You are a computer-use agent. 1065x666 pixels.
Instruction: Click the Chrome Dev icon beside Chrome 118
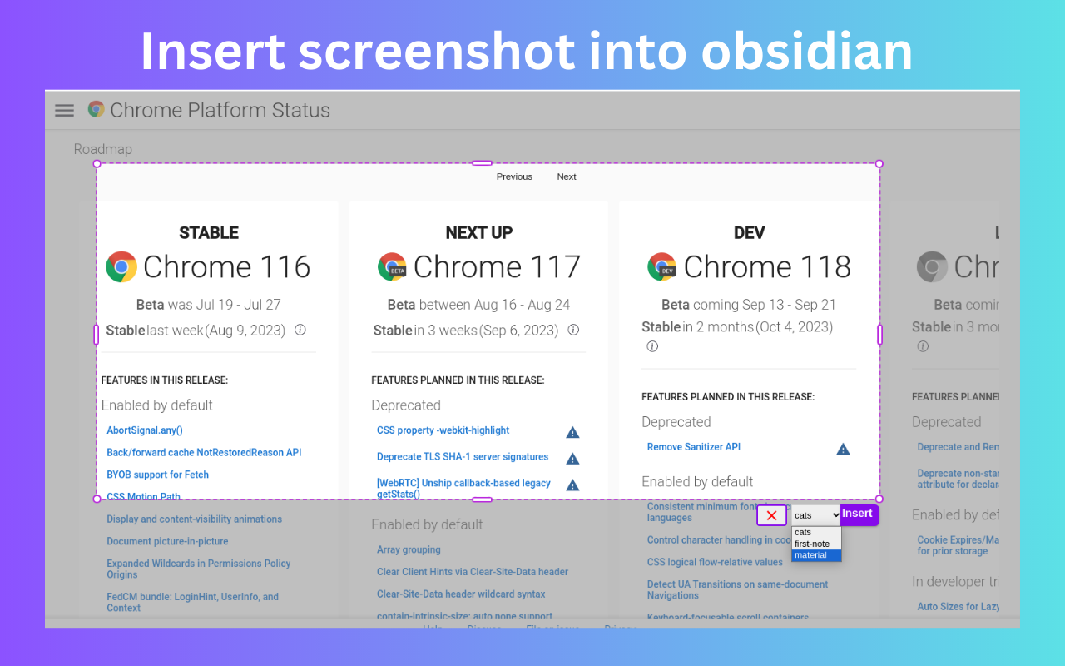[661, 267]
